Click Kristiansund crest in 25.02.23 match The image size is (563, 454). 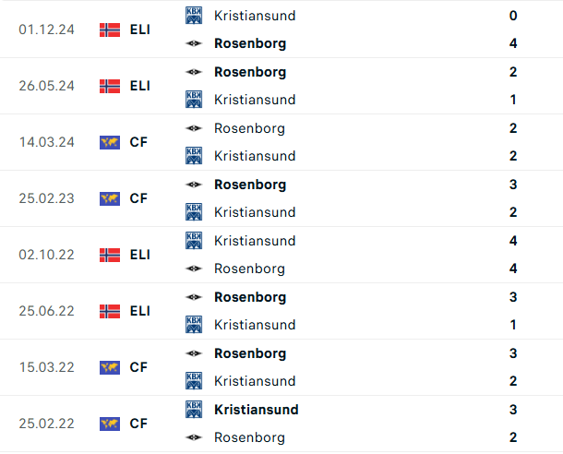coord(194,212)
